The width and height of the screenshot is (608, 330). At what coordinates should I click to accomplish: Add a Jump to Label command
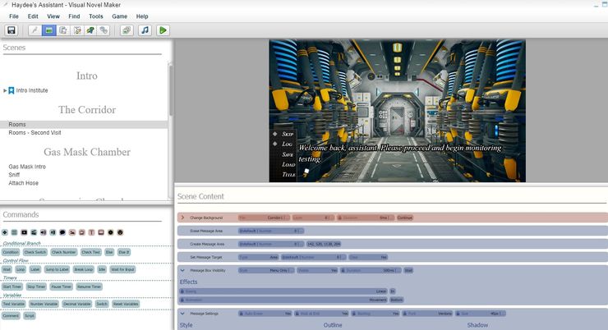57,269
